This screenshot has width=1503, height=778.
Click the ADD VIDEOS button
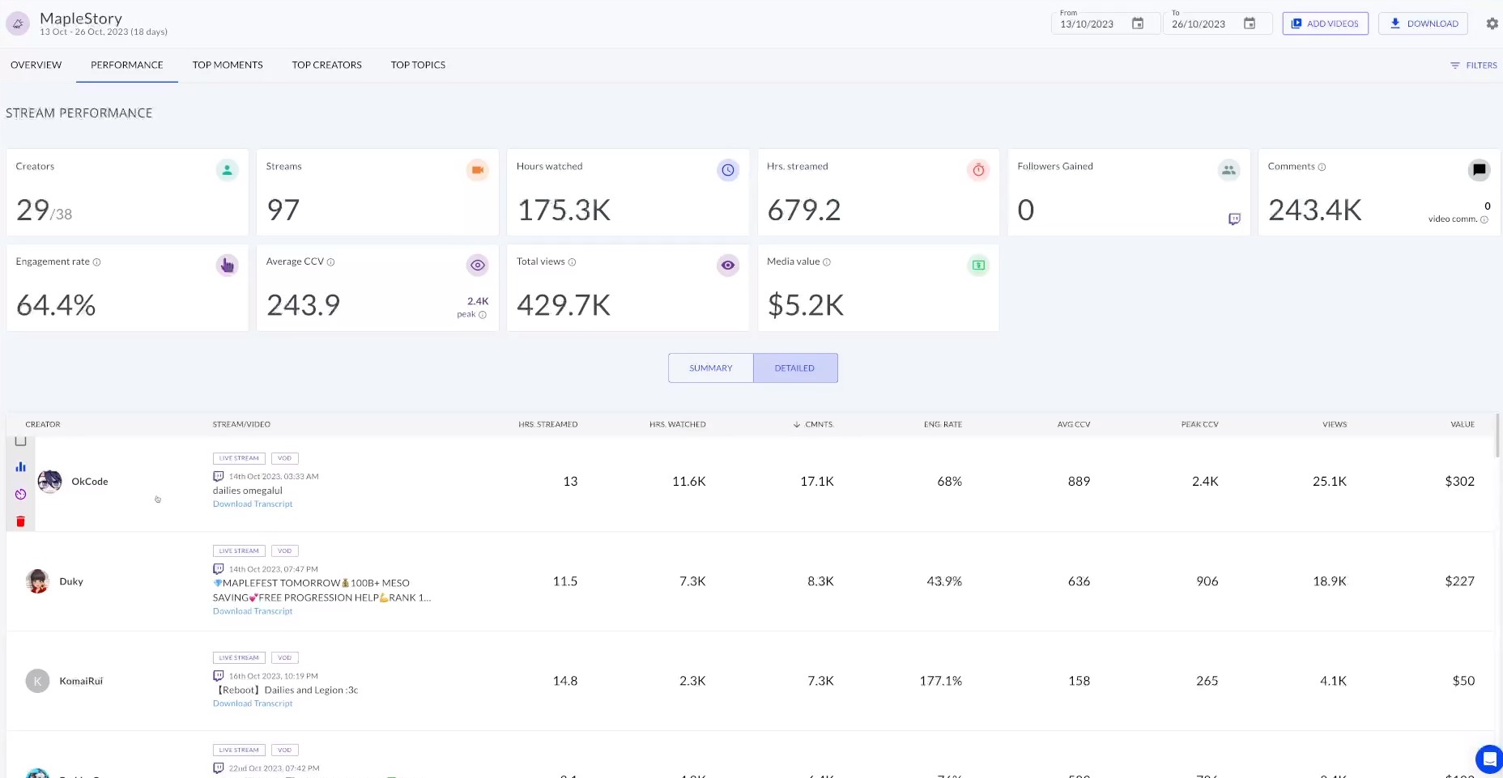pyautogui.click(x=1326, y=23)
